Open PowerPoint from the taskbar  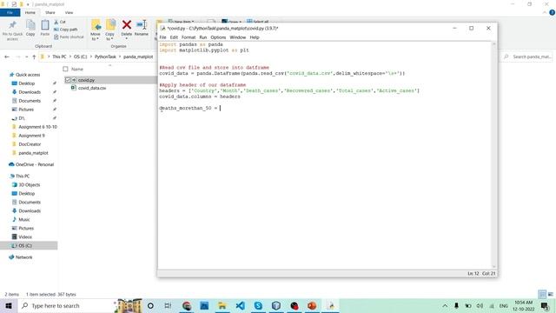point(312,305)
